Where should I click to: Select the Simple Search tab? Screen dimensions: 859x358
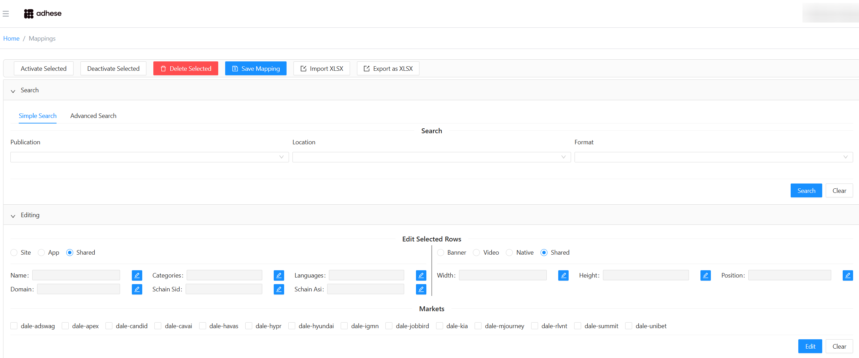37,116
